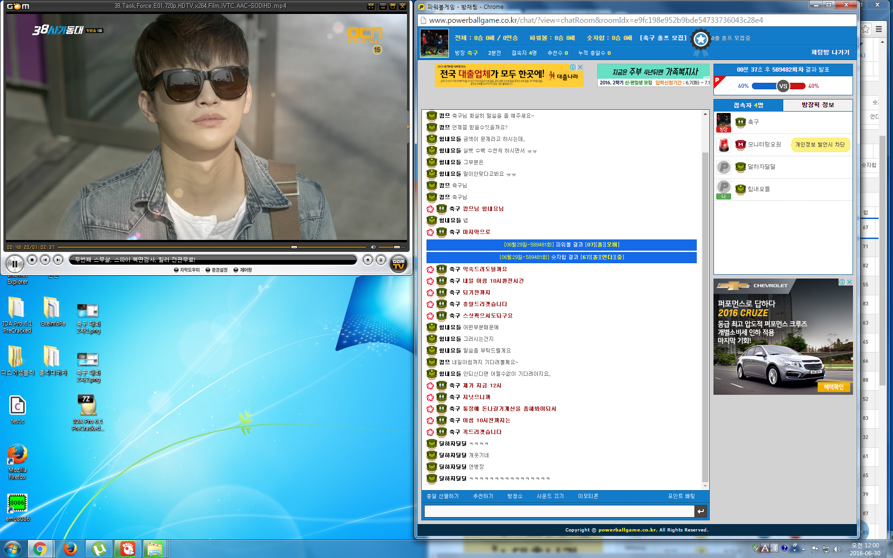The width and height of the screenshot is (893, 558).
Task: Open the playlist button in GOM Player
Action: (381, 260)
